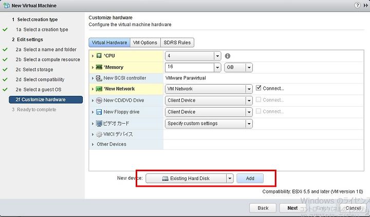Open the CD/DVD Client Device dropdown
This screenshot has width=370, height=217.
[249, 101]
